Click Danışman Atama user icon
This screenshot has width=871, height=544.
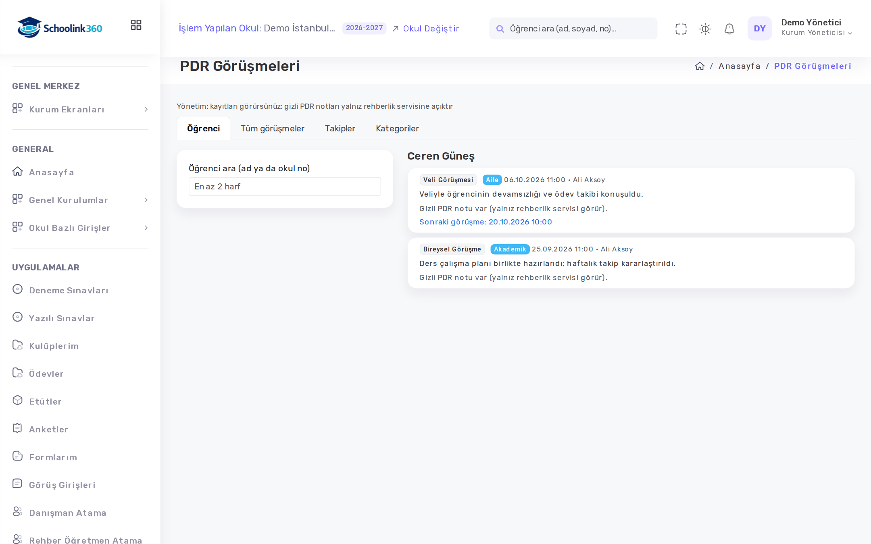point(17,511)
